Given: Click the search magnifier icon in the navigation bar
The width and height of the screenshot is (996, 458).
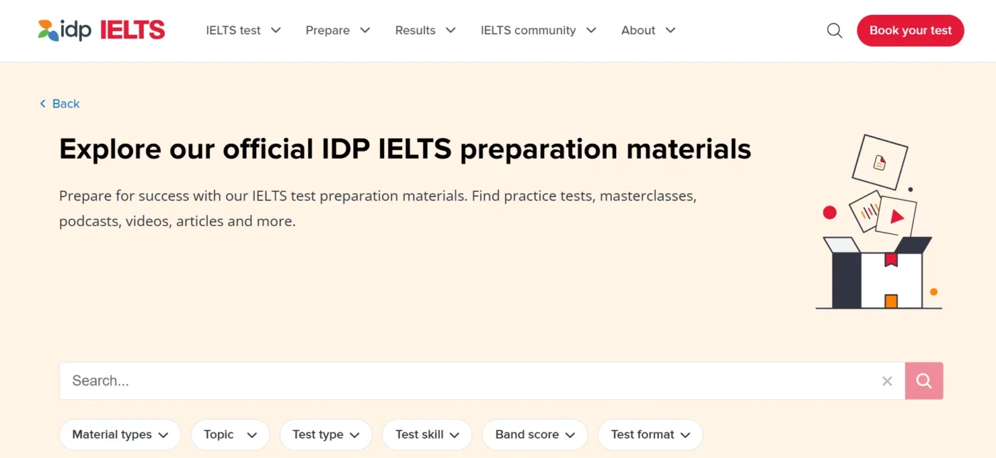Looking at the screenshot, I should tap(834, 31).
